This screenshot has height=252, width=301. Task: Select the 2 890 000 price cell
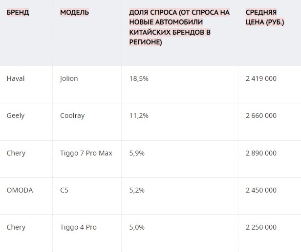pyautogui.click(x=261, y=153)
